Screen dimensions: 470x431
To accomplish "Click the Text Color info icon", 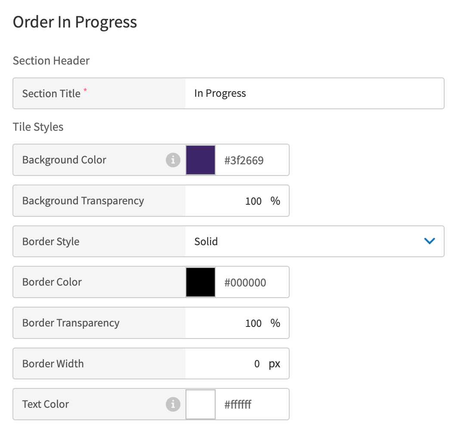I will tap(173, 404).
